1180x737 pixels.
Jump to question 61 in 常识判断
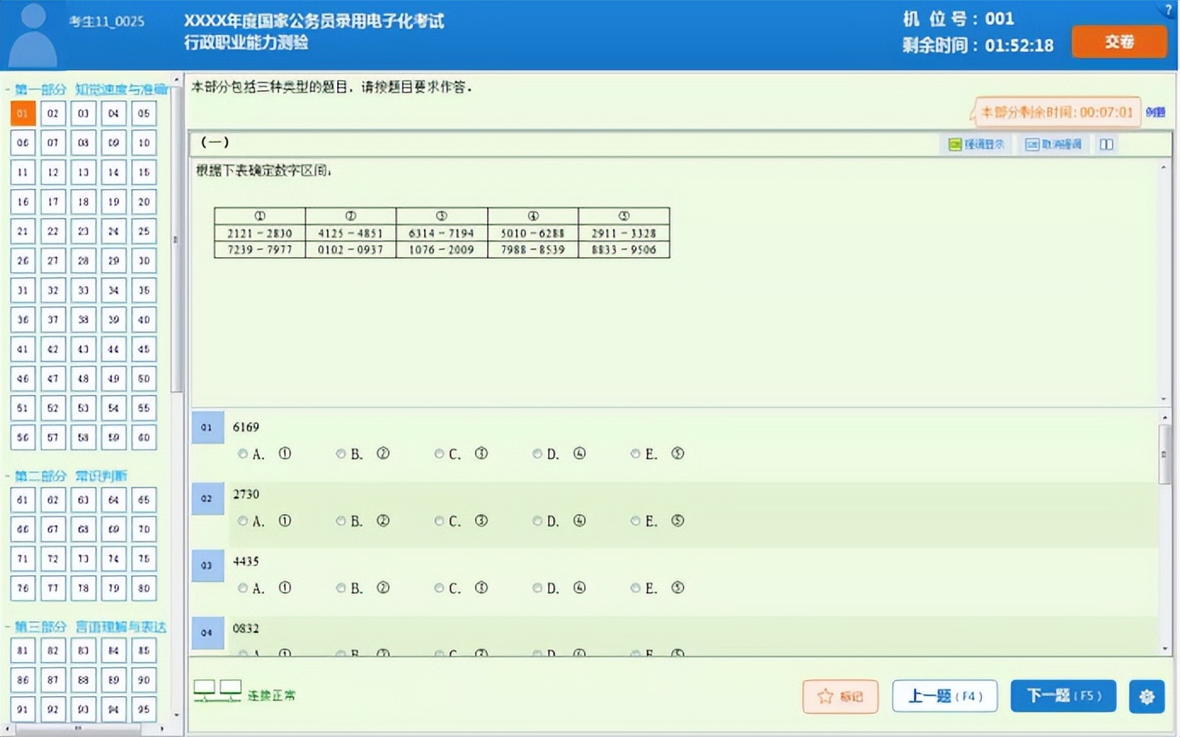point(23,500)
